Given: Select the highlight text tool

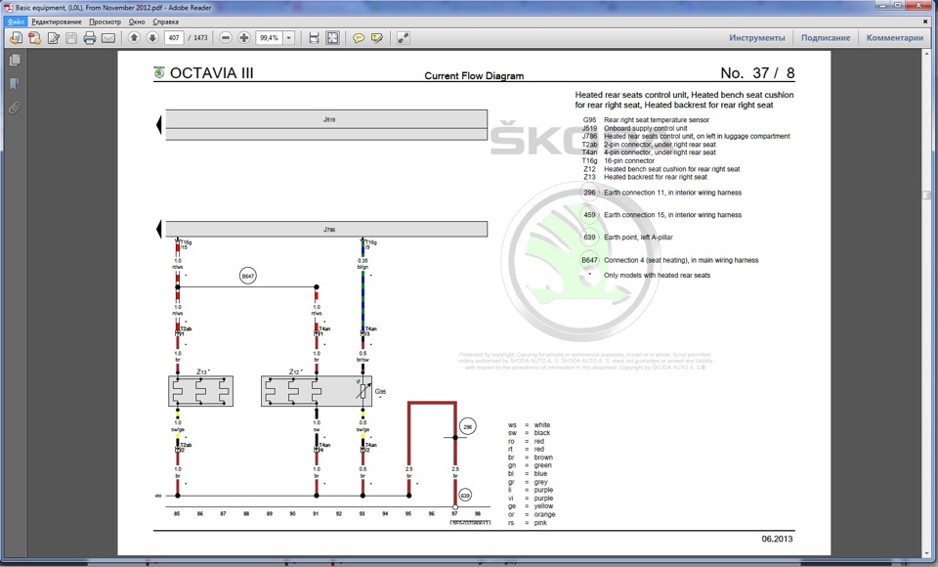Looking at the screenshot, I should click(x=377, y=38).
